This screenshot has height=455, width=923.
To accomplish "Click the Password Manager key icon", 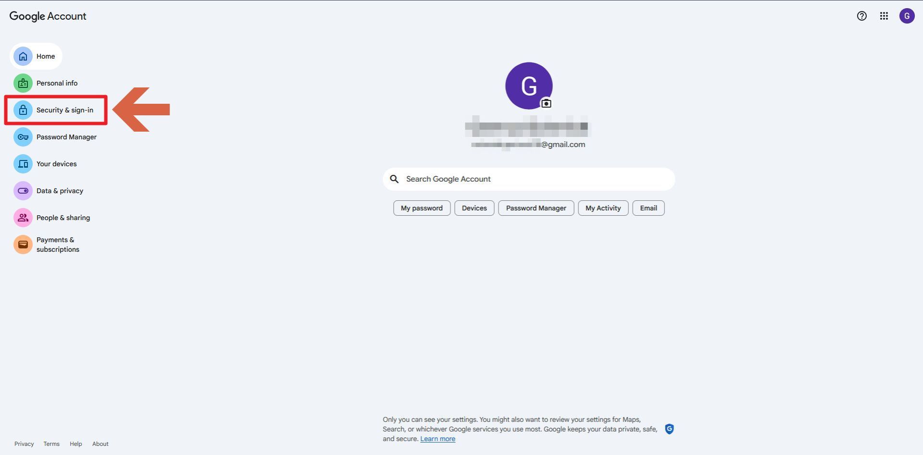I will [x=23, y=137].
